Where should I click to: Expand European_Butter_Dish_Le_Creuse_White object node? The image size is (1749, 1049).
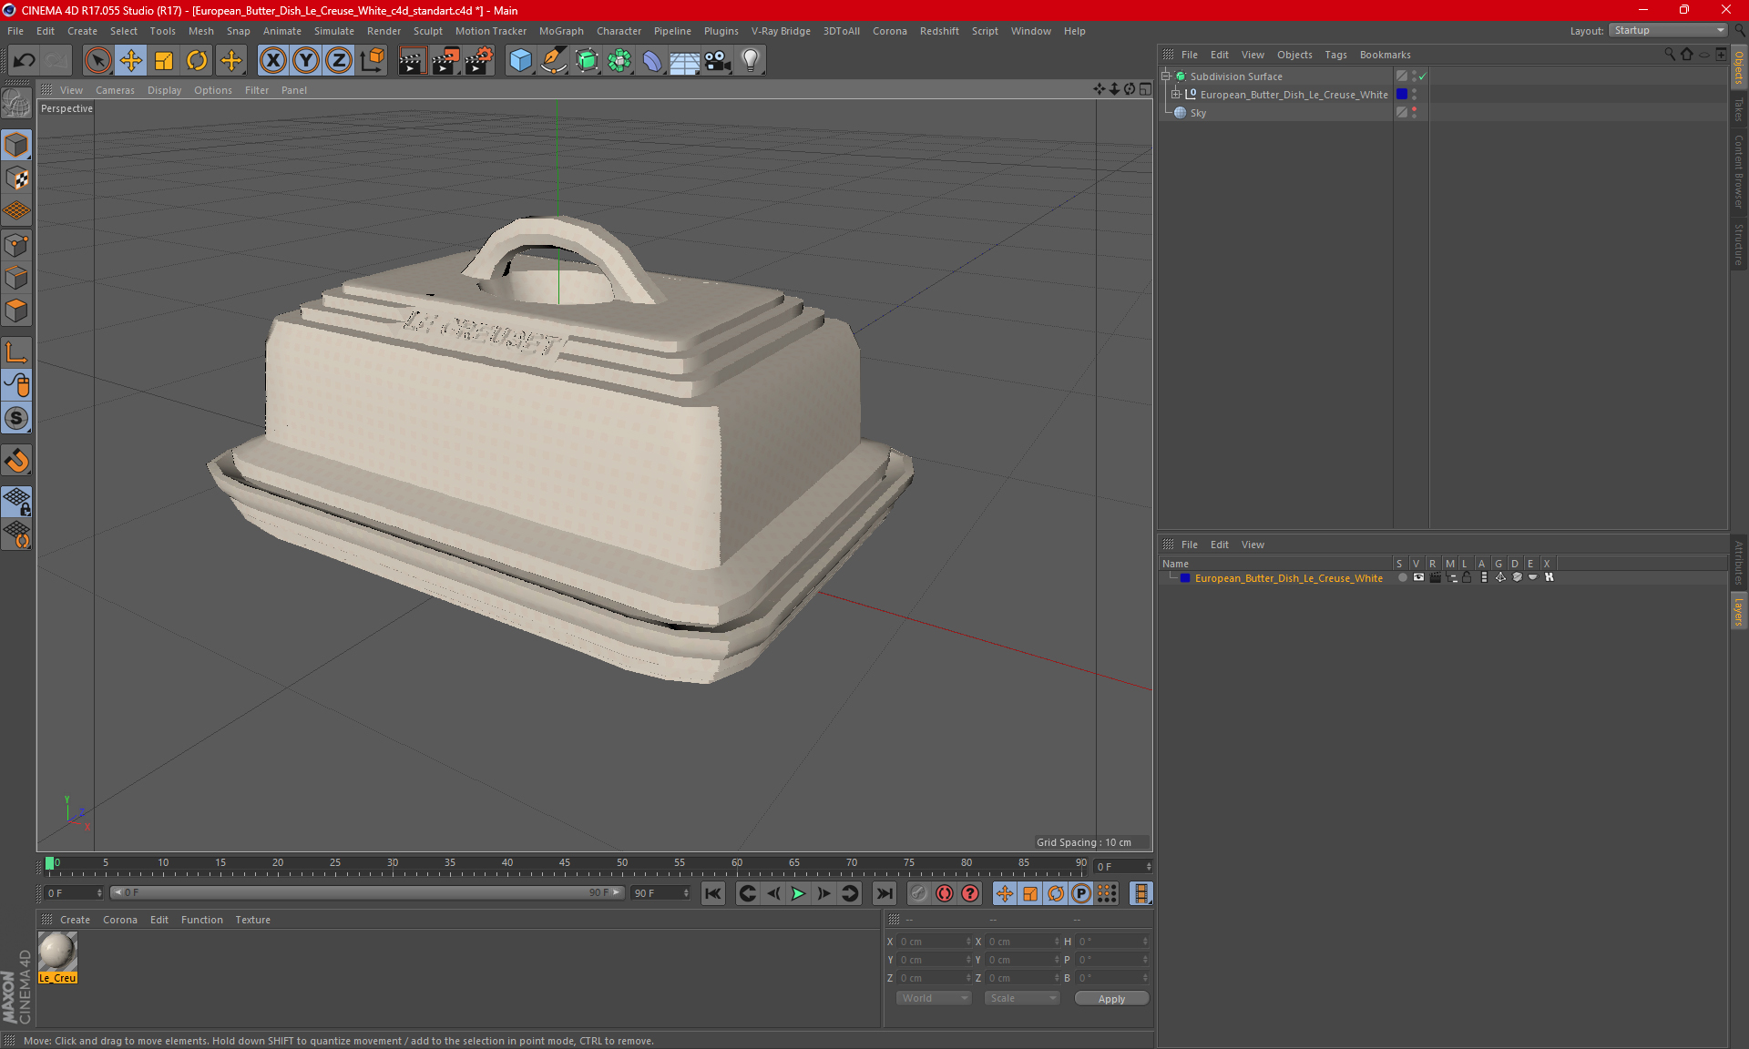pyautogui.click(x=1175, y=94)
